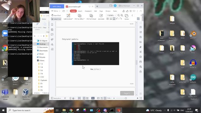Open the Krita desktop shortcut

(193, 49)
